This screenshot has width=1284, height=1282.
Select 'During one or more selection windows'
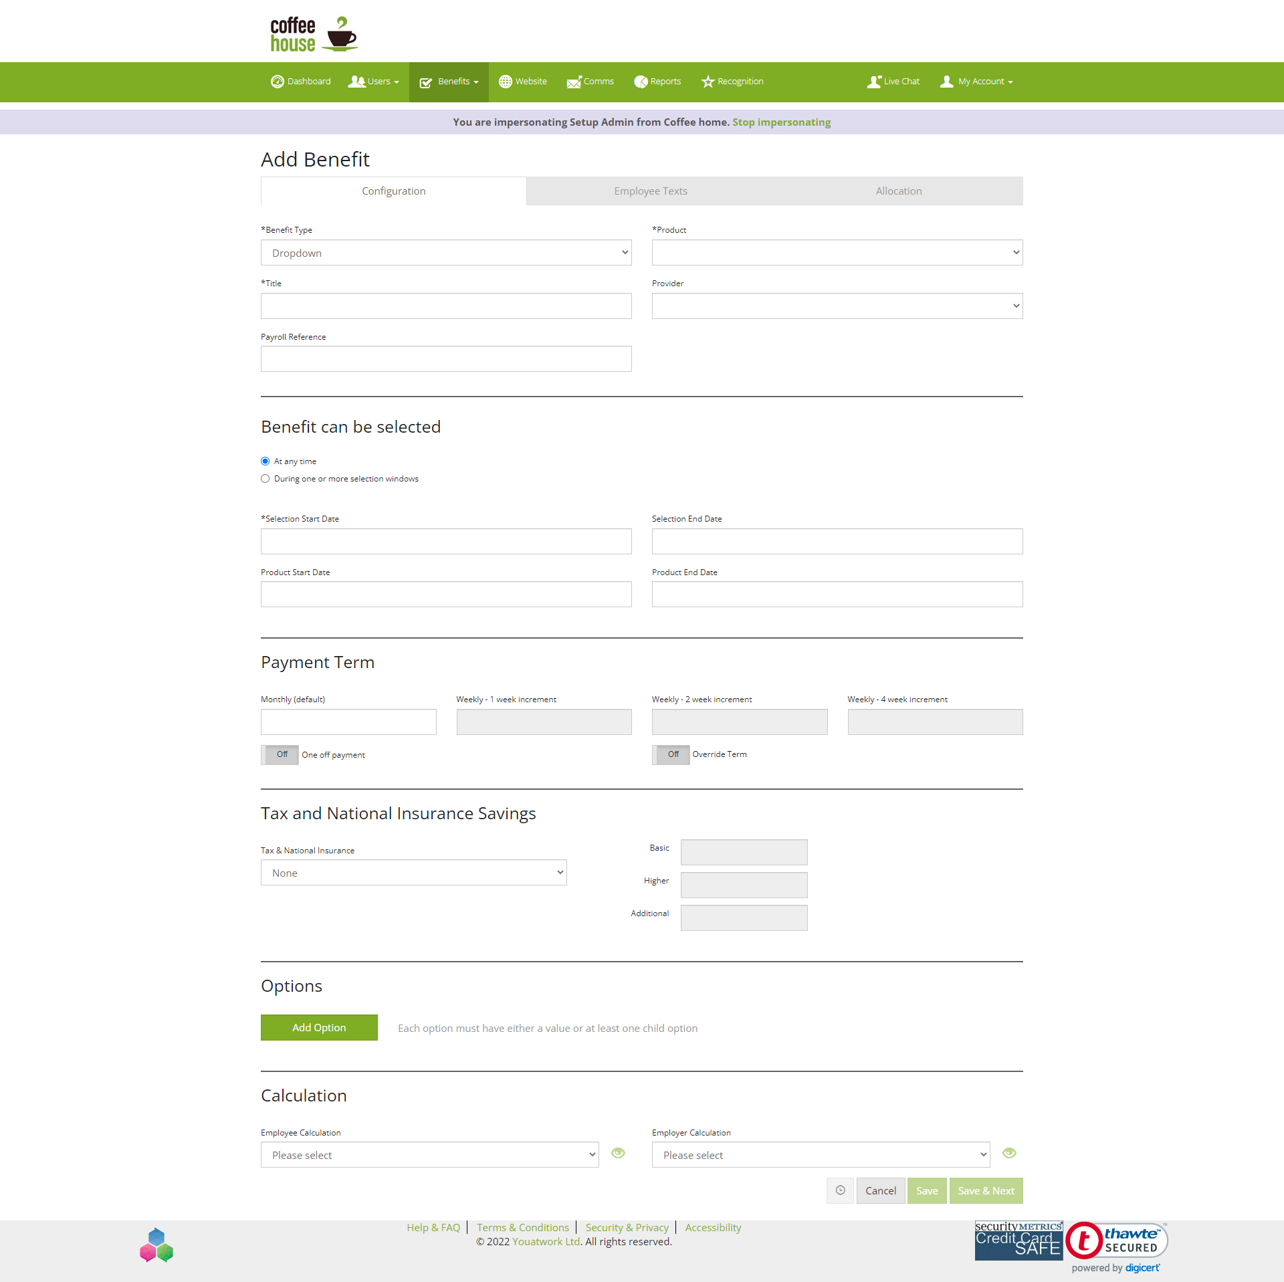pos(265,479)
